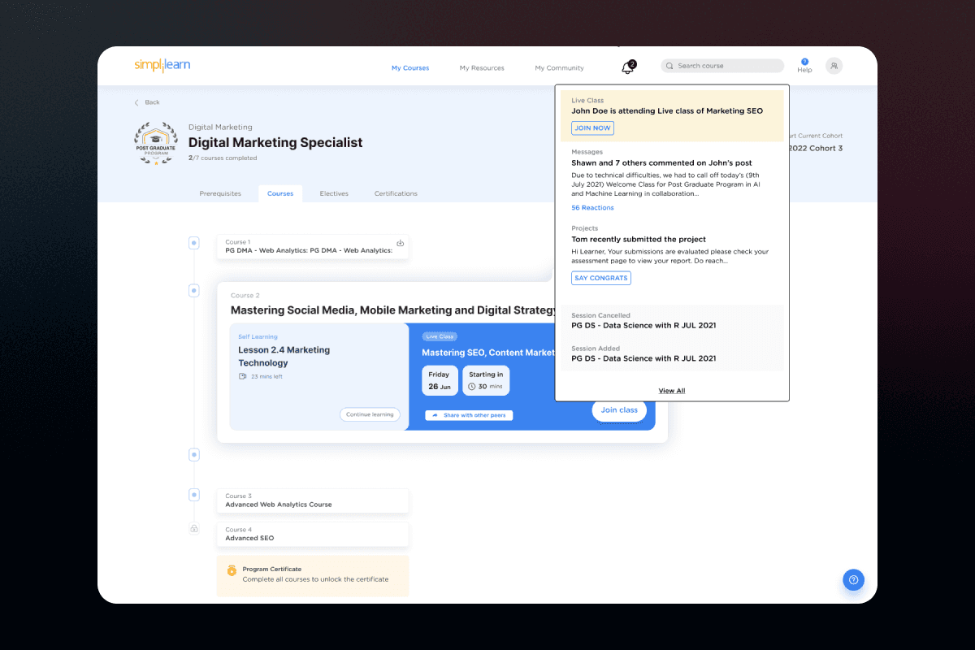
Task: Click Lesson 2.4 Marketing Technology title
Action: point(284,357)
